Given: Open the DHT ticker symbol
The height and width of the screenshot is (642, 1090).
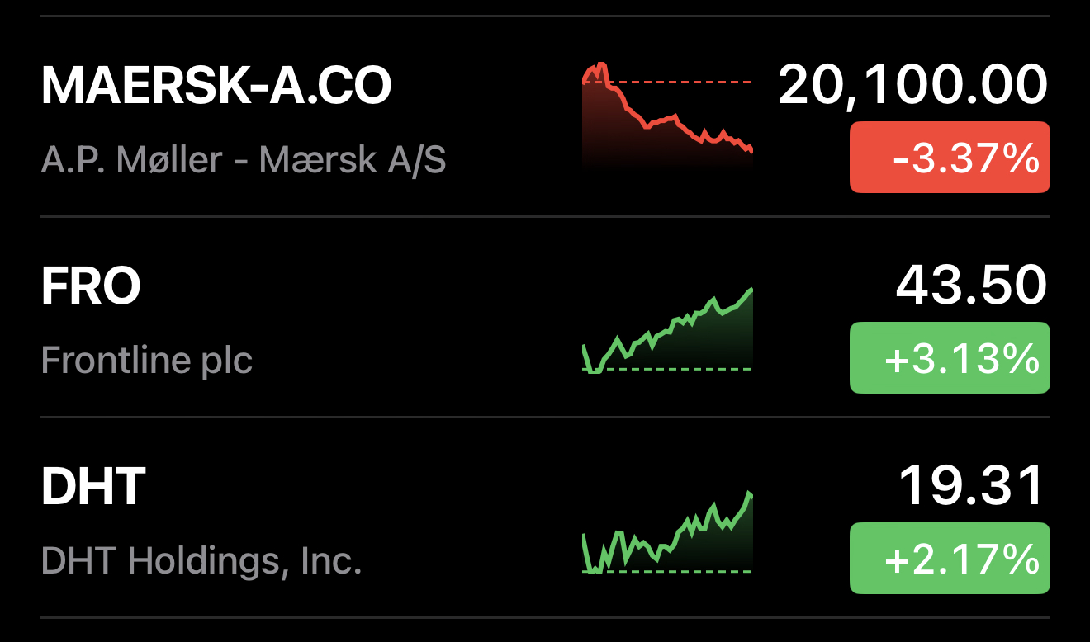Looking at the screenshot, I should point(93,486).
